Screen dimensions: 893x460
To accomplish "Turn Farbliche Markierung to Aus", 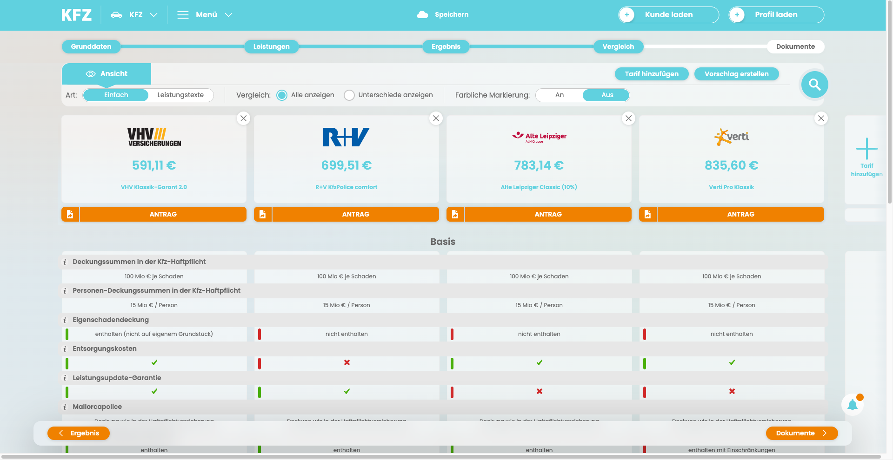I will click(607, 95).
